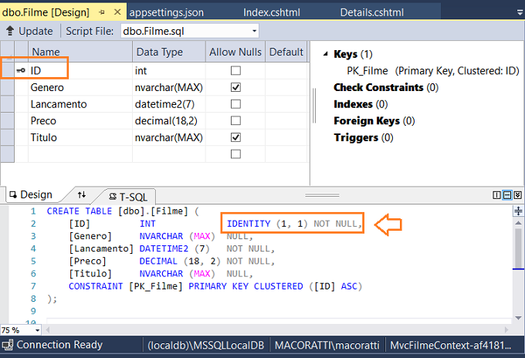The height and width of the screenshot is (358, 525).
Task: Click the Data Type column header
Action: point(169,52)
